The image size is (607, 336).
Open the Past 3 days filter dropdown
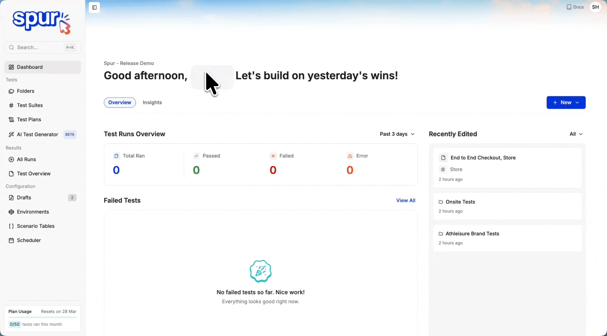397,134
